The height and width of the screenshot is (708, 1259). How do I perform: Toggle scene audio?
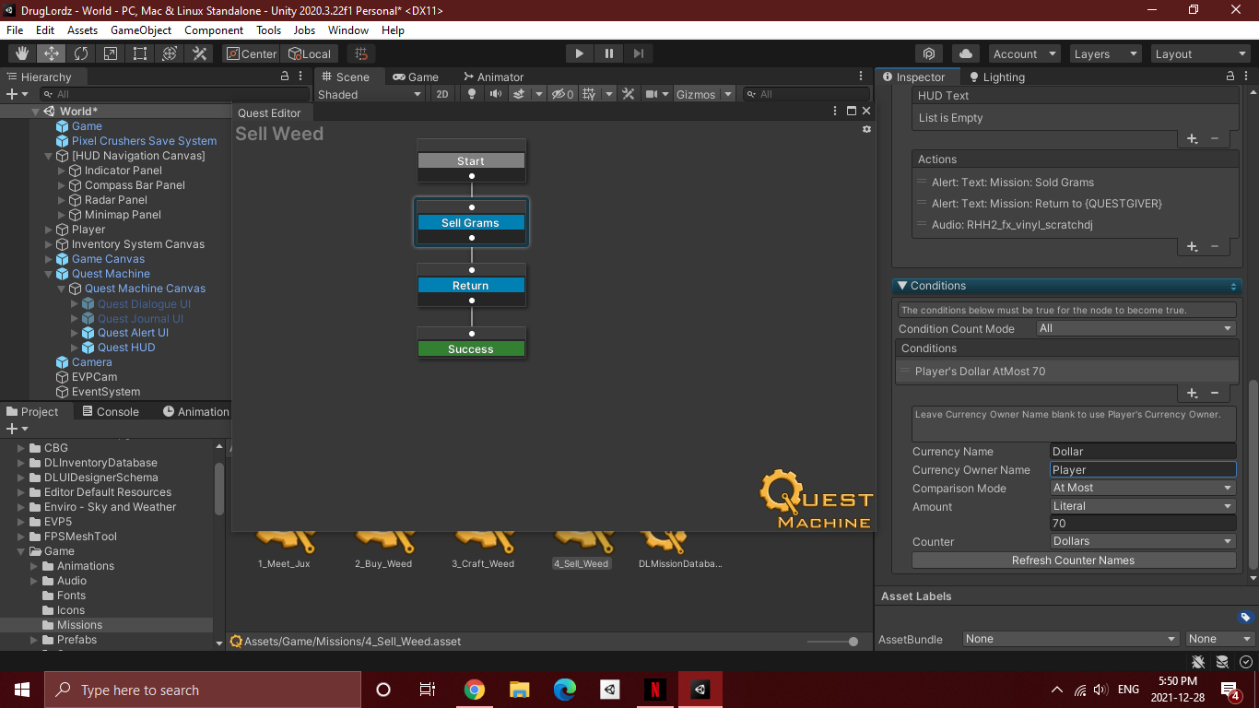point(495,94)
